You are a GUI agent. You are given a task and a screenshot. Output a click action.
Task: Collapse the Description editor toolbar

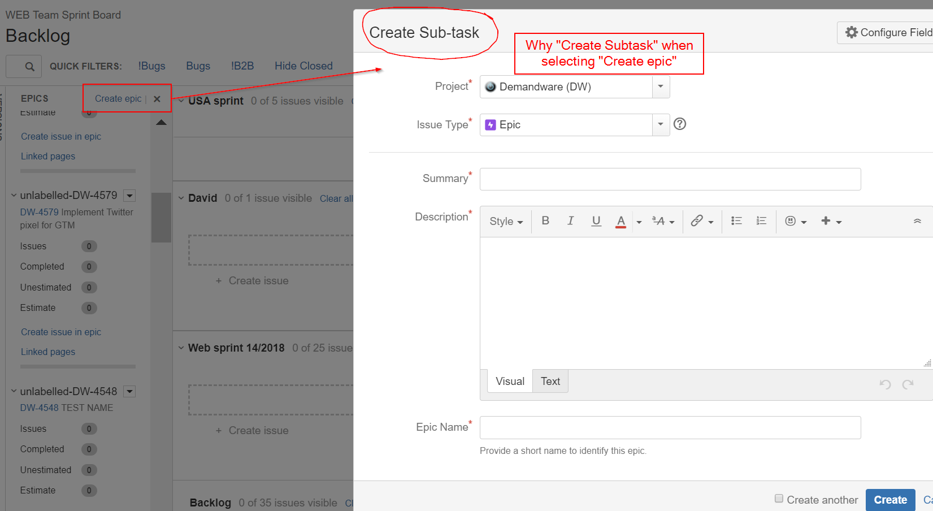tap(917, 221)
